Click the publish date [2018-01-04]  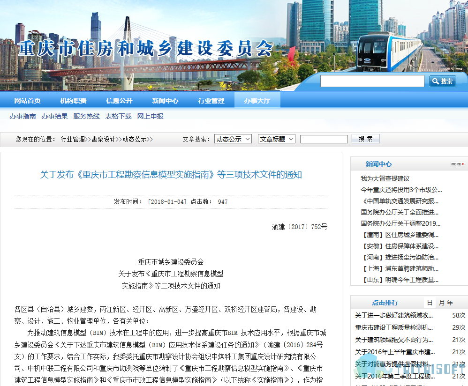coord(167,202)
